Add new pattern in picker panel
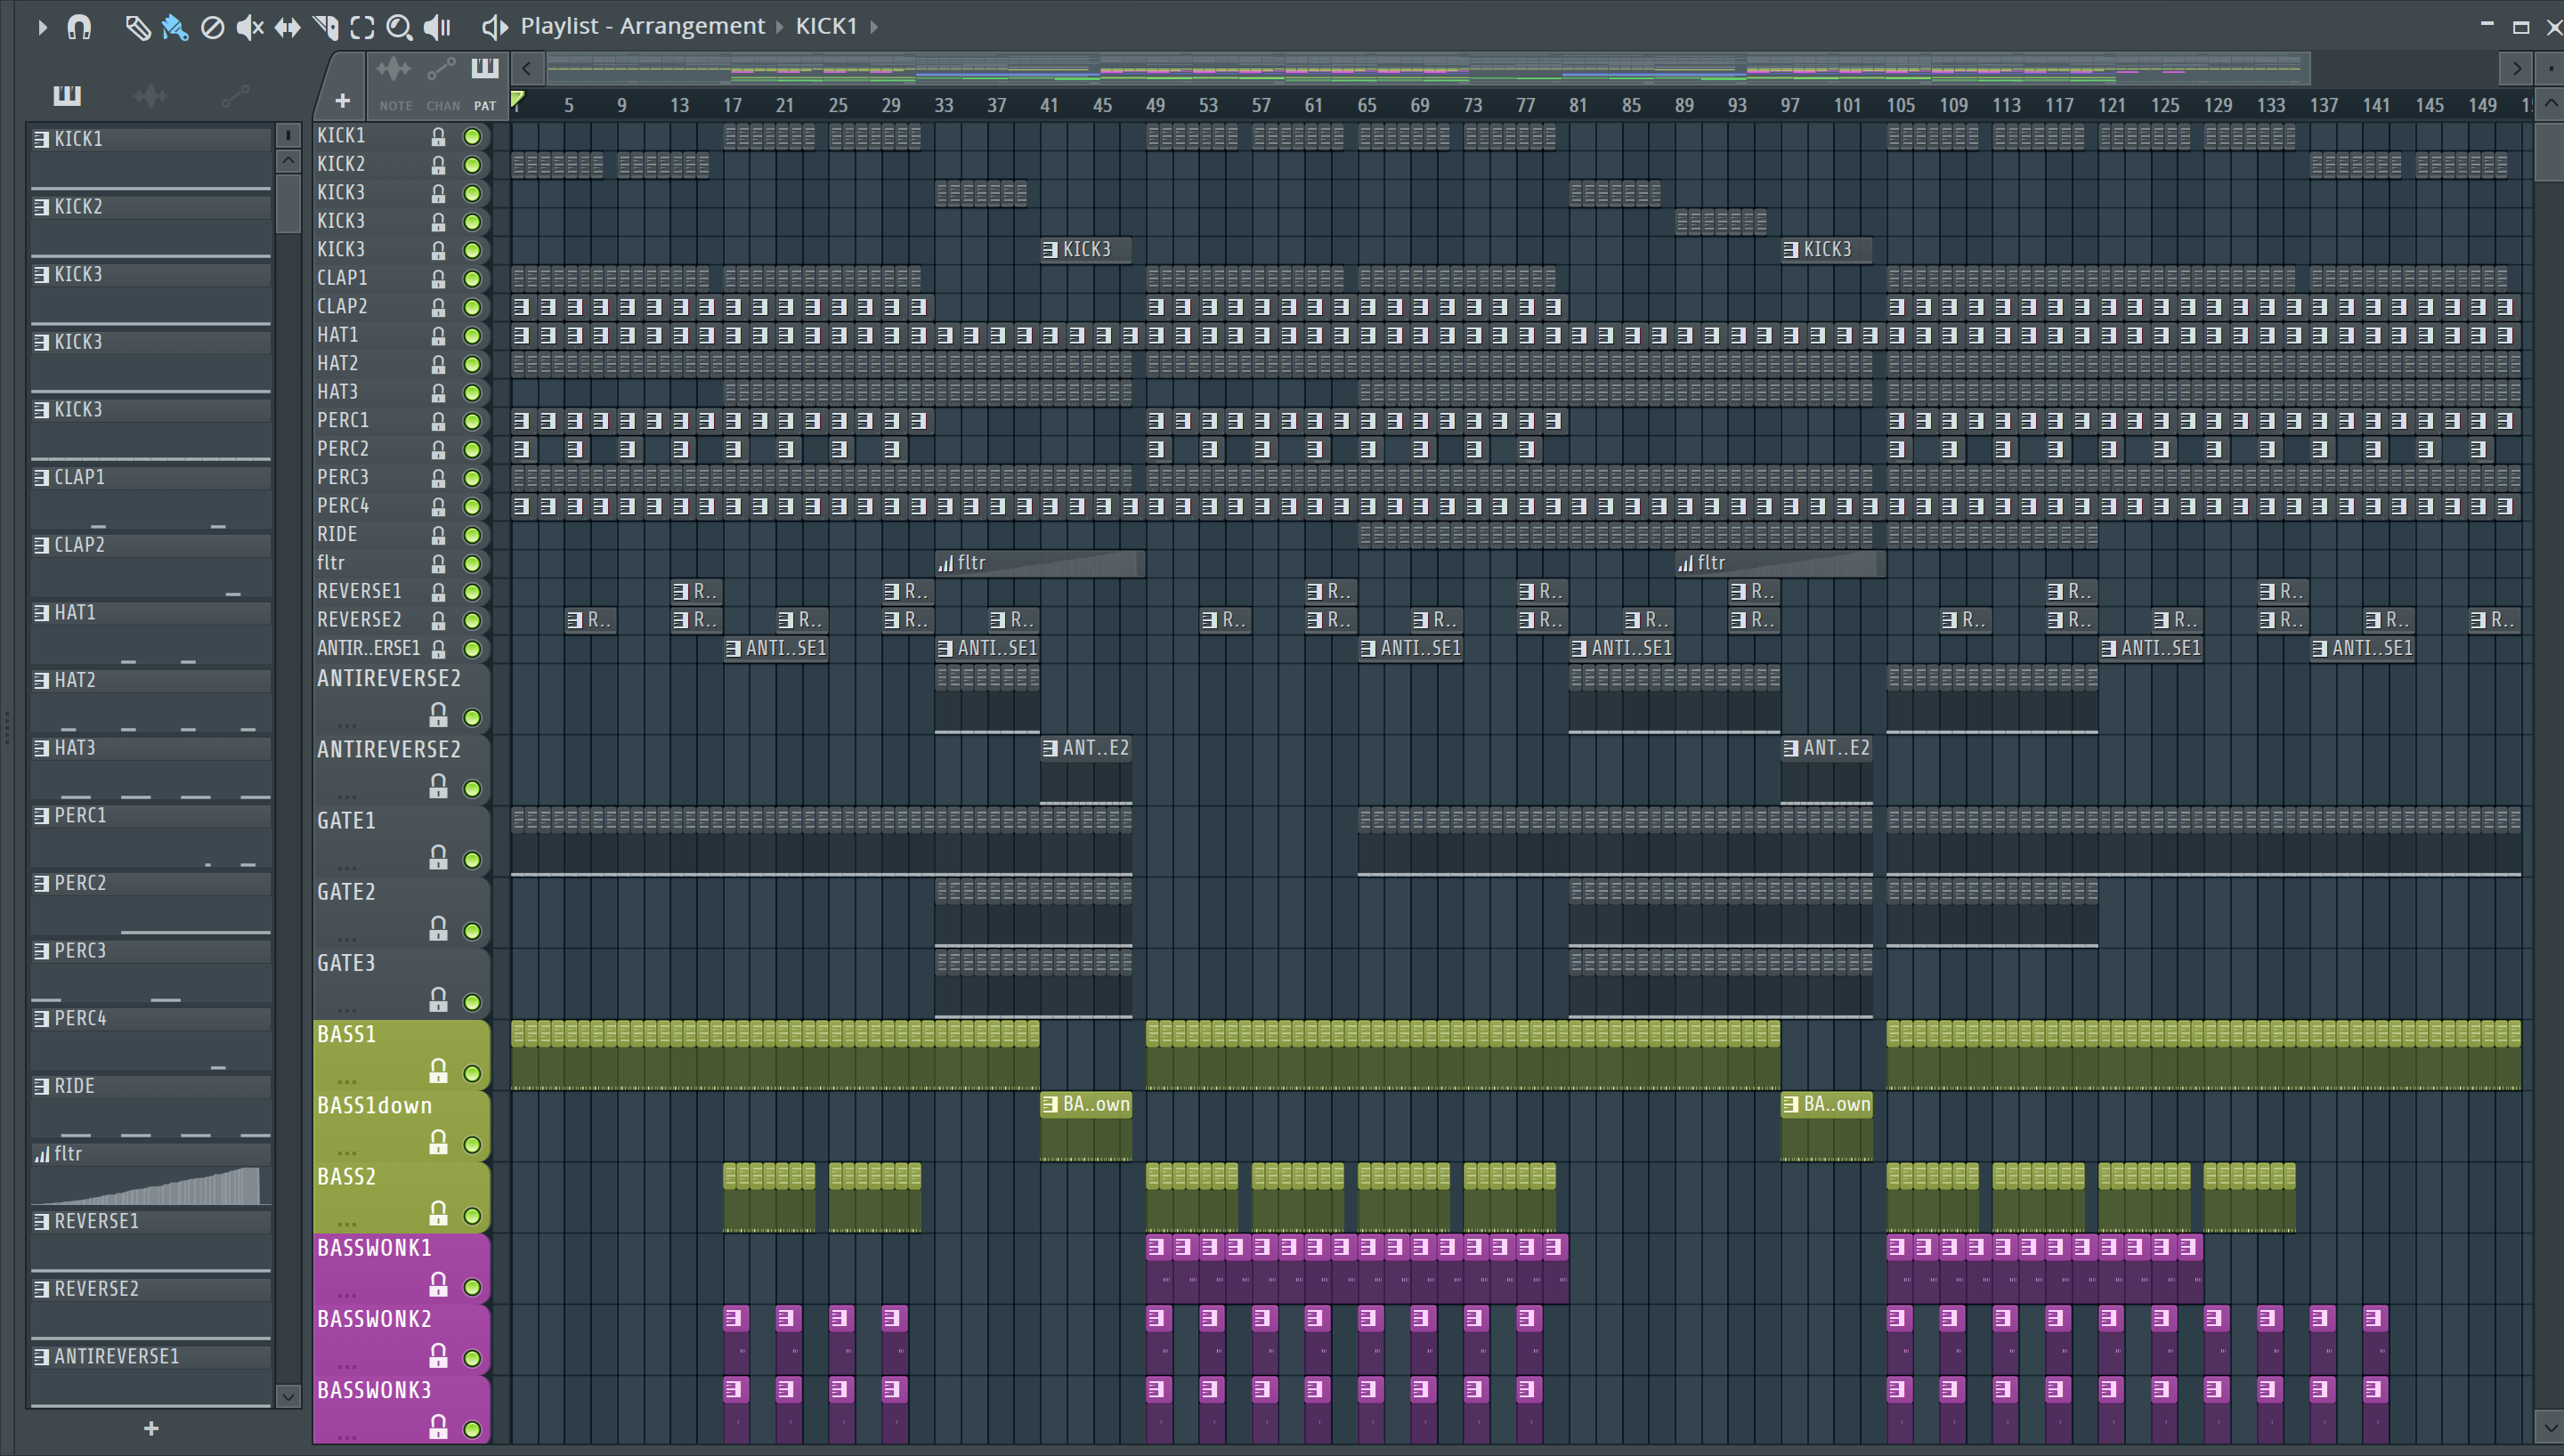This screenshot has height=1456, width=2564. [151, 1428]
